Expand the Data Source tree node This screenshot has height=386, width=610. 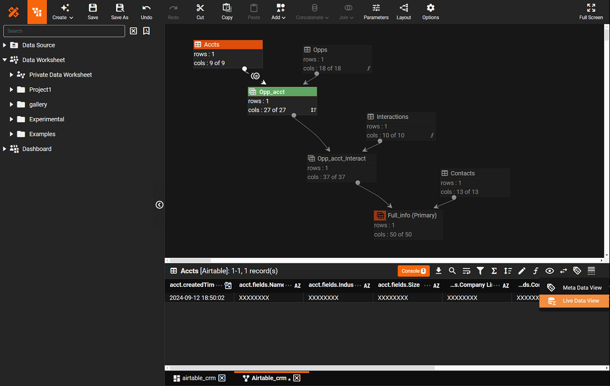click(5, 45)
